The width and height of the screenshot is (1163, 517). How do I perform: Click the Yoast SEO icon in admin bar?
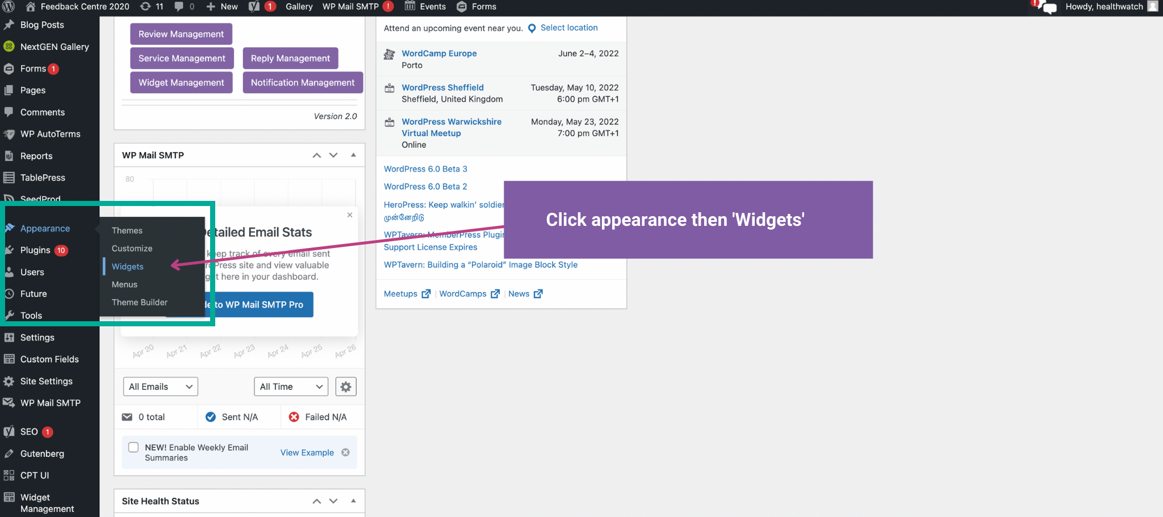click(x=254, y=7)
